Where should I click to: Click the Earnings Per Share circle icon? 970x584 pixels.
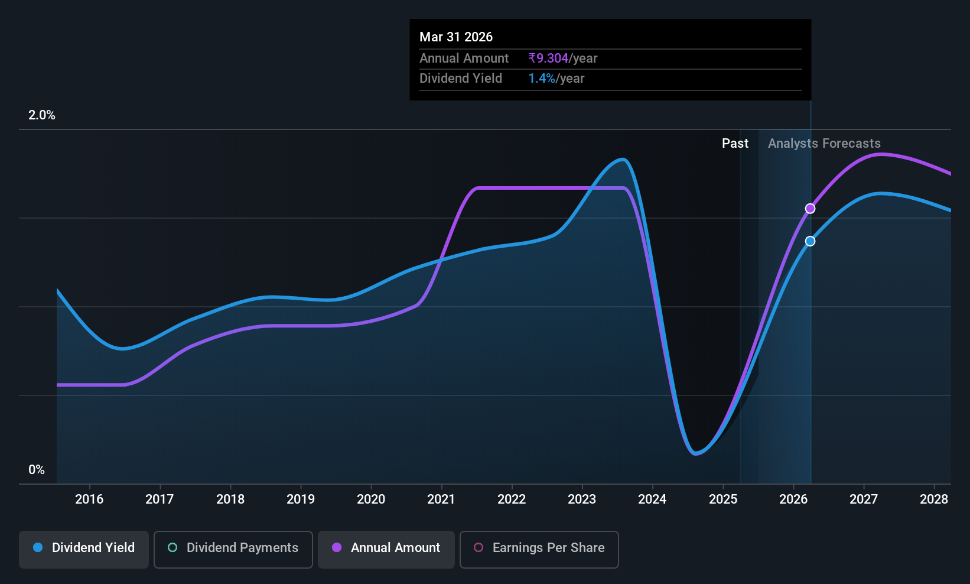(x=479, y=547)
